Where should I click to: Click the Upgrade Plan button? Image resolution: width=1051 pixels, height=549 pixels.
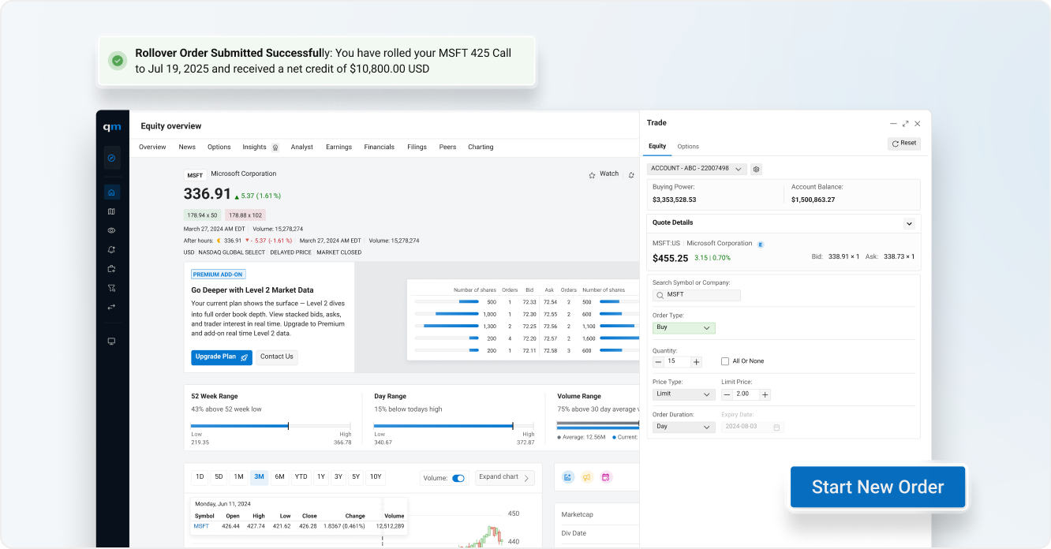tap(221, 357)
